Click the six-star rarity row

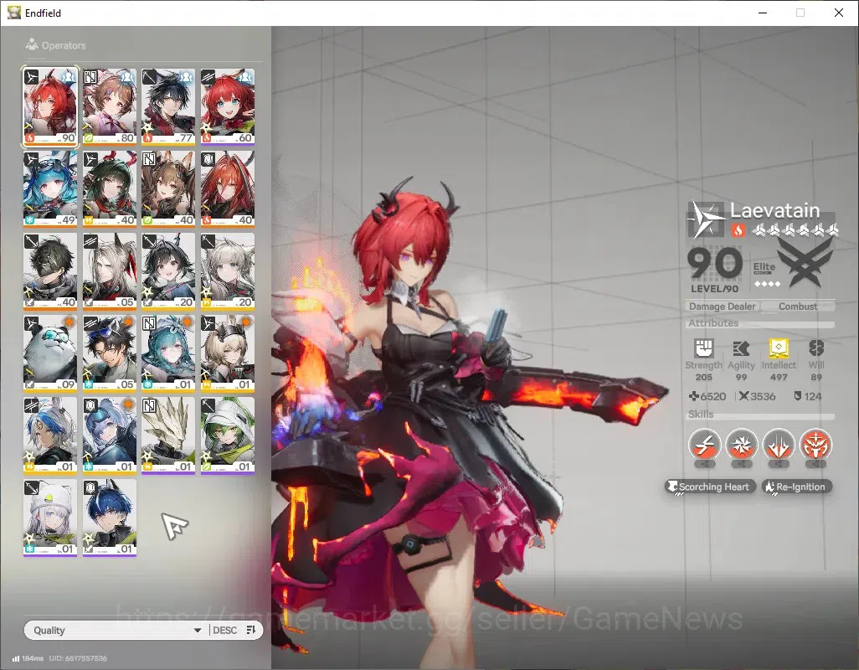(795, 230)
